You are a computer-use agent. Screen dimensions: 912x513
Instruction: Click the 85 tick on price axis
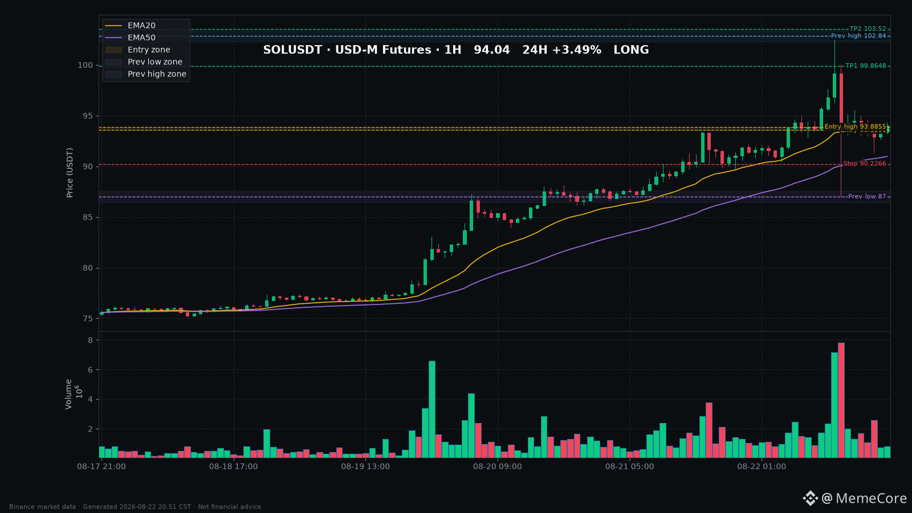87,218
